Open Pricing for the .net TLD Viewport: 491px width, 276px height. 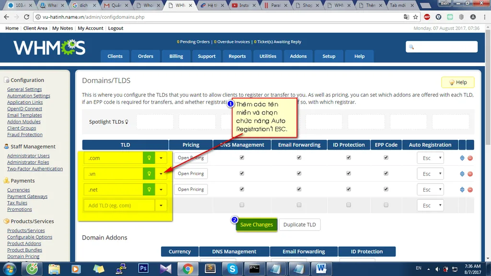click(x=191, y=189)
